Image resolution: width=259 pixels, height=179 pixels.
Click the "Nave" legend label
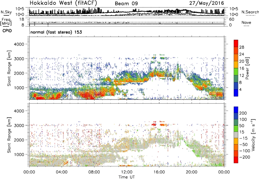click(x=246, y=22)
